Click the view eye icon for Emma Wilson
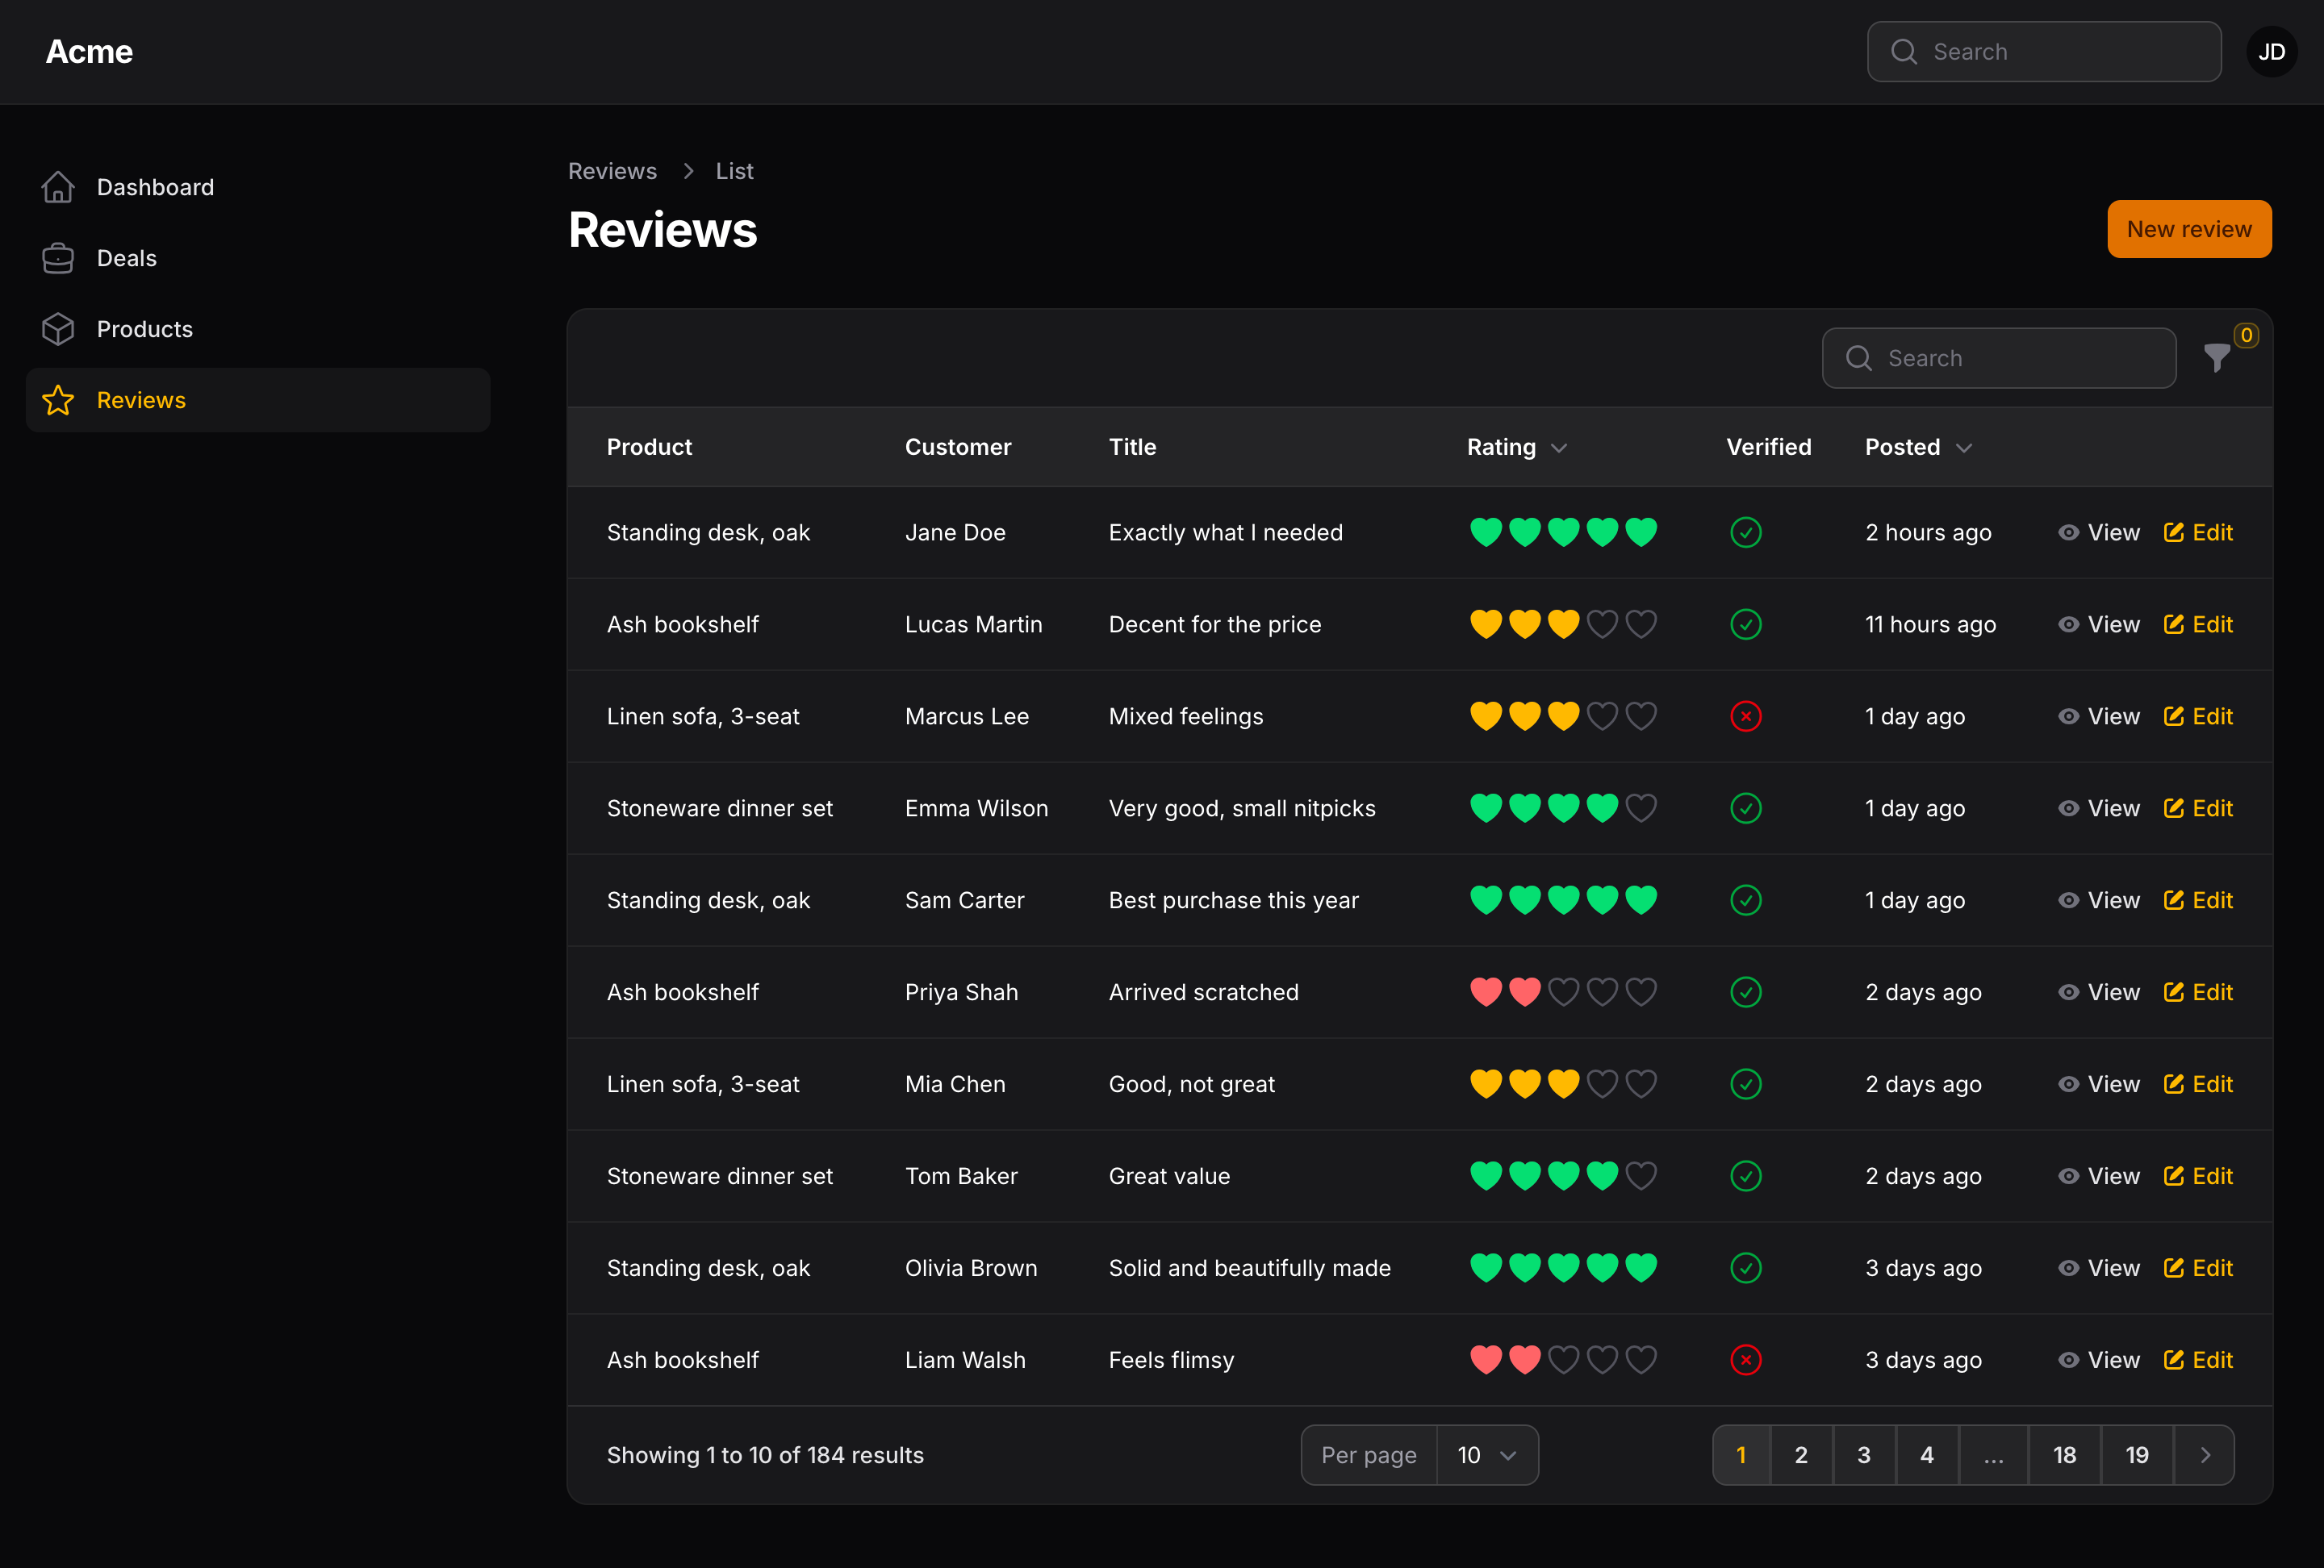 (2068, 808)
